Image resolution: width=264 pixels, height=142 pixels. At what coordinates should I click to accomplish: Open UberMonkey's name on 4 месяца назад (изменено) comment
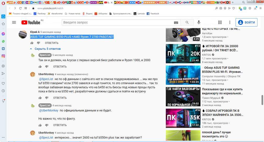point(46,74)
